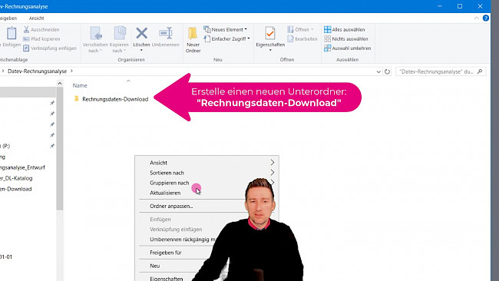
Task: Open the blue help icon
Action: point(486,18)
